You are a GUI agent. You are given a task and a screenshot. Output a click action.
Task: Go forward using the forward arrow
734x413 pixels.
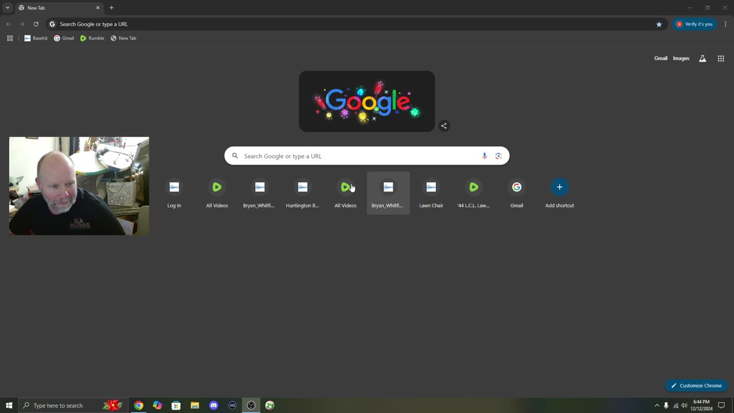22,24
